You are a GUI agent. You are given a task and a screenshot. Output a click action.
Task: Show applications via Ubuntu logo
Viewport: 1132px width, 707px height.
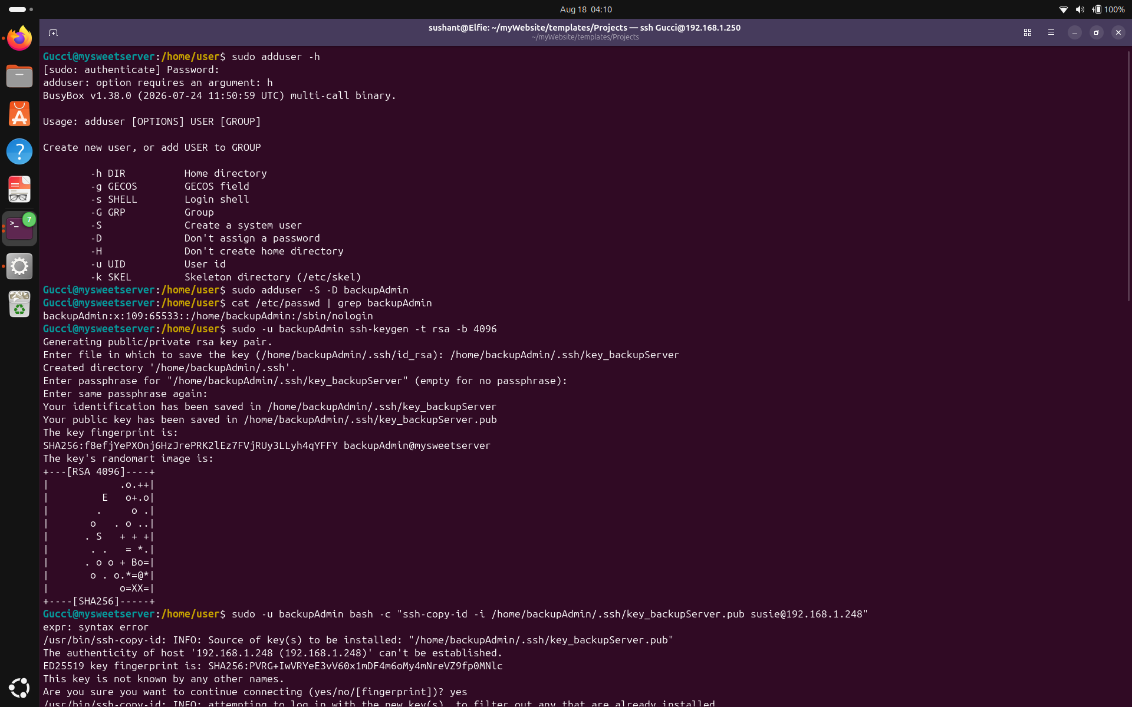click(x=19, y=688)
